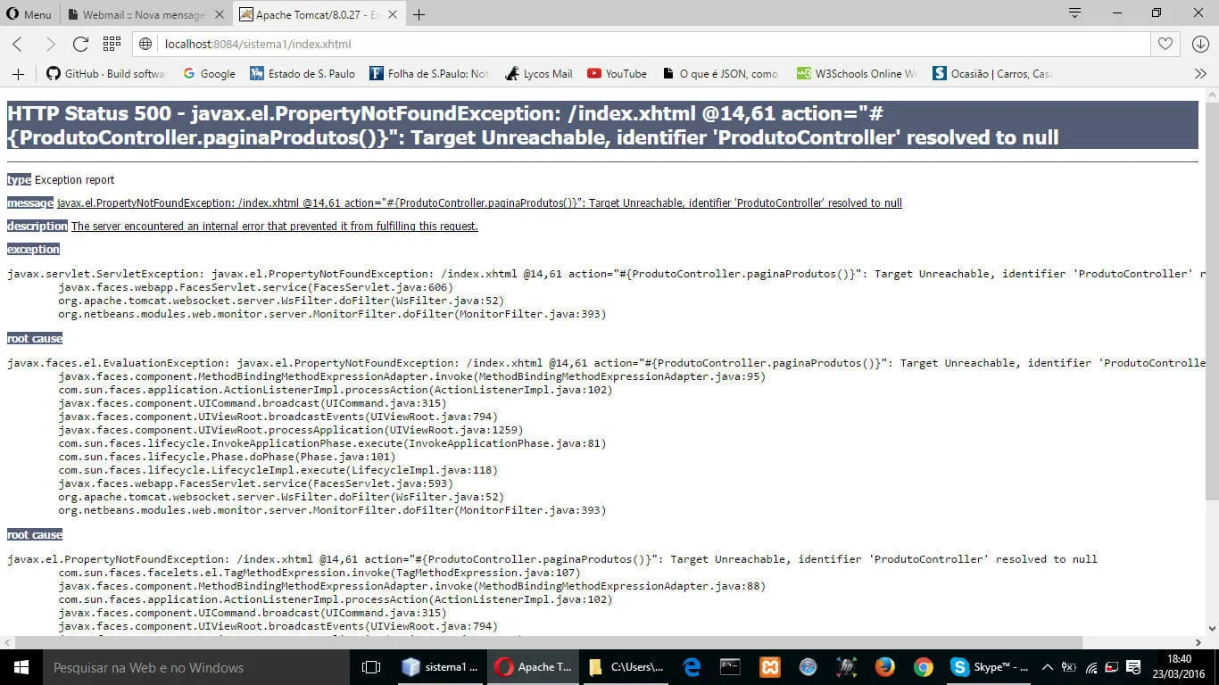This screenshot has height=685, width=1219.
Task: Open the downloads arrow icon
Action: click(1200, 45)
